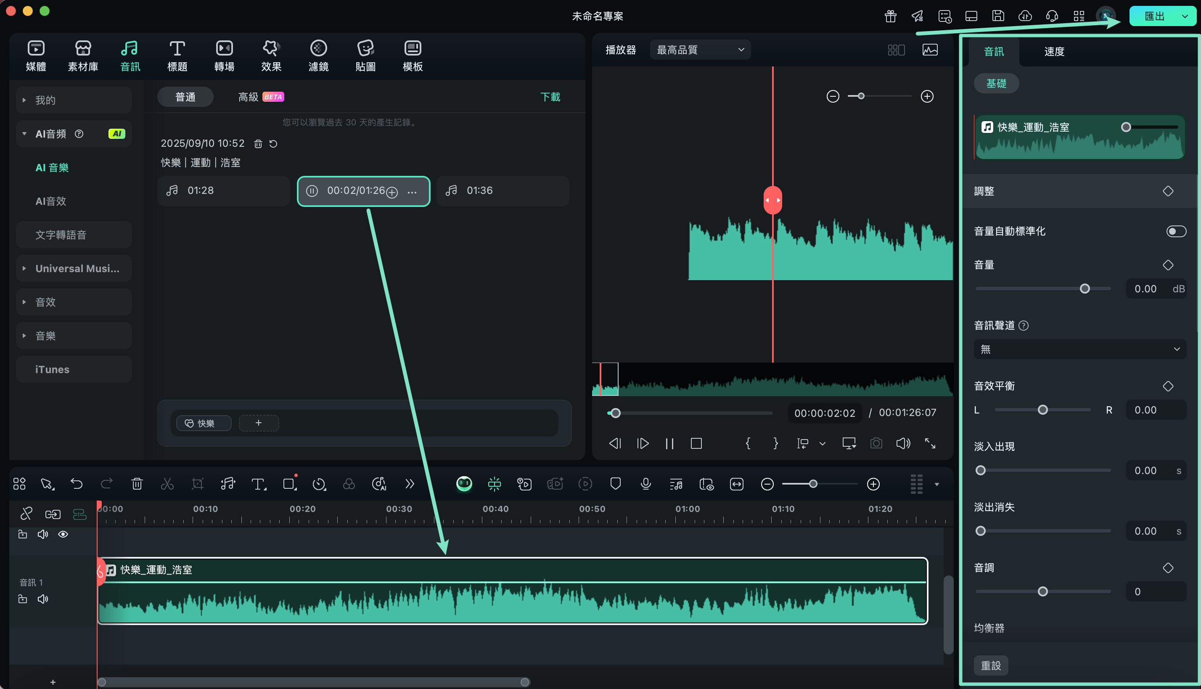
Task: Select the 快樂_運動_浩室 timeline clip
Action: (x=512, y=591)
